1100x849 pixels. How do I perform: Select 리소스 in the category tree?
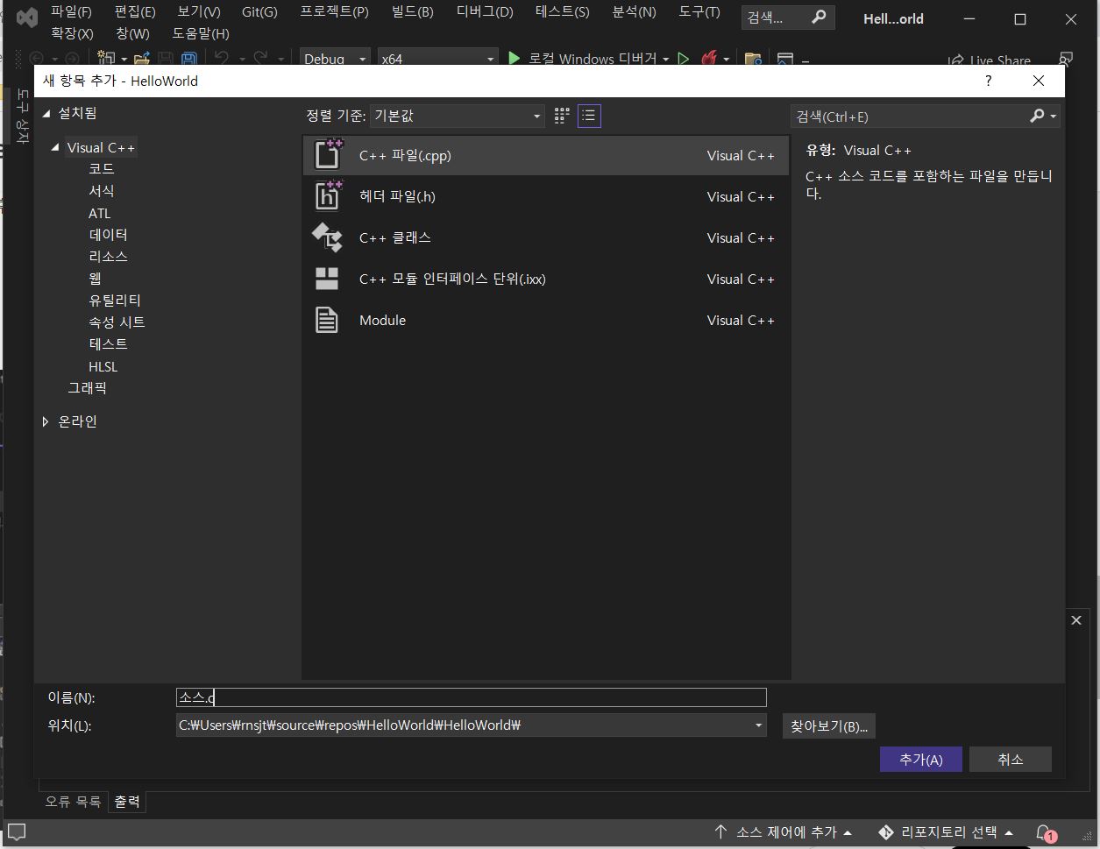(109, 256)
